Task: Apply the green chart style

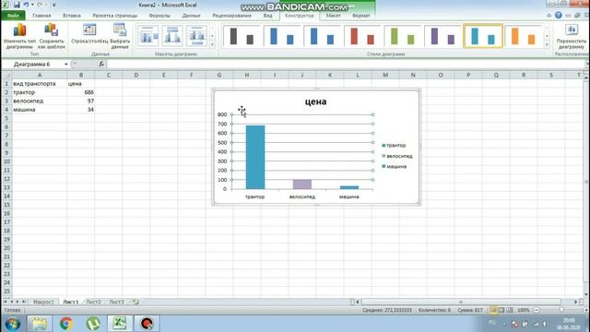Action: click(402, 36)
